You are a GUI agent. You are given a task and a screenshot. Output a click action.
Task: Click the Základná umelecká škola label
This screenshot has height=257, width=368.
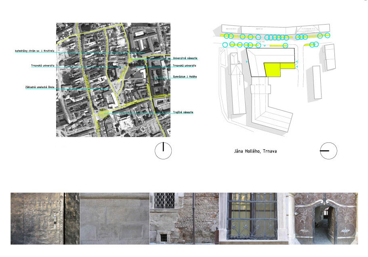point(40,86)
